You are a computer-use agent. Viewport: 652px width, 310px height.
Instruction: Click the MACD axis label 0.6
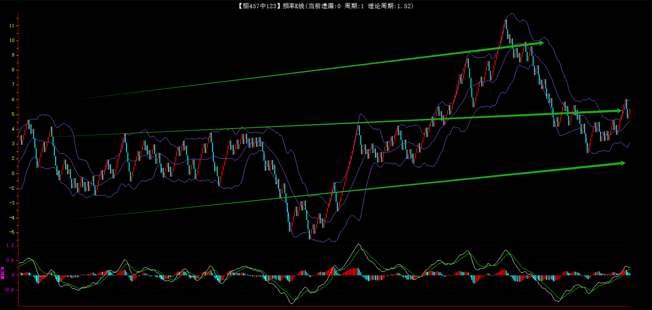click(x=10, y=260)
